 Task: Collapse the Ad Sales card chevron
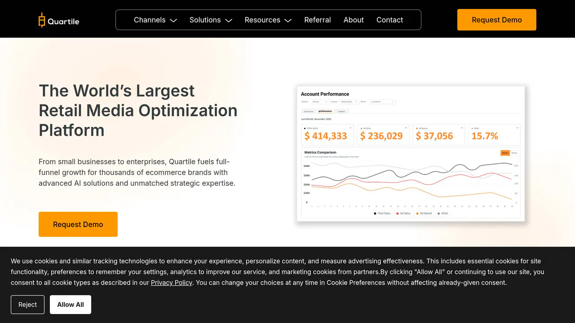[x=406, y=128]
